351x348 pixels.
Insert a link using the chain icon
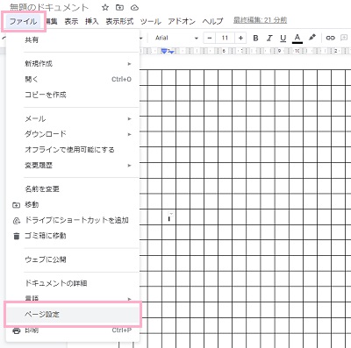click(x=330, y=38)
